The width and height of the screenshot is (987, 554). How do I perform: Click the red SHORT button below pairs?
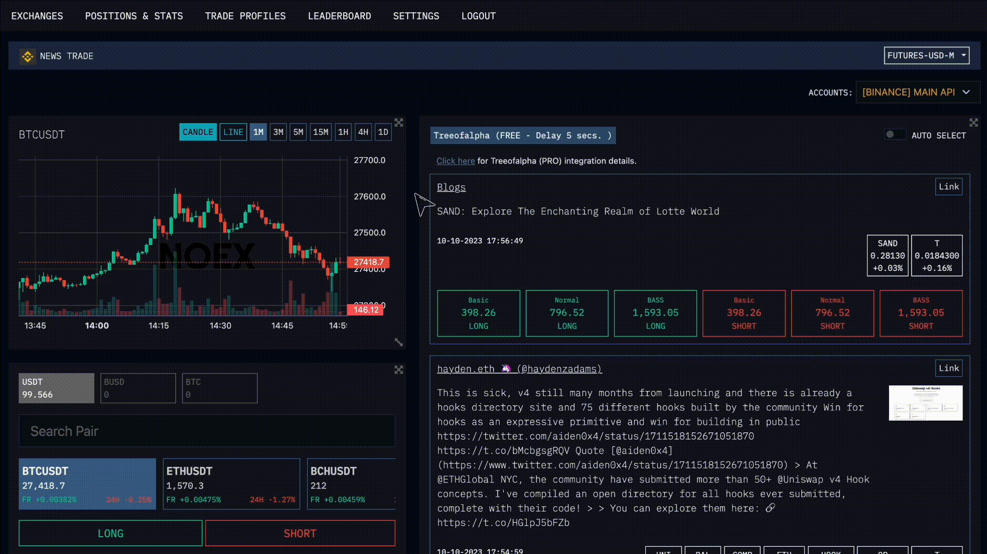pos(300,533)
